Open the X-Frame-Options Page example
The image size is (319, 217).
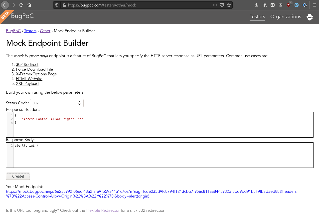(x=36, y=74)
